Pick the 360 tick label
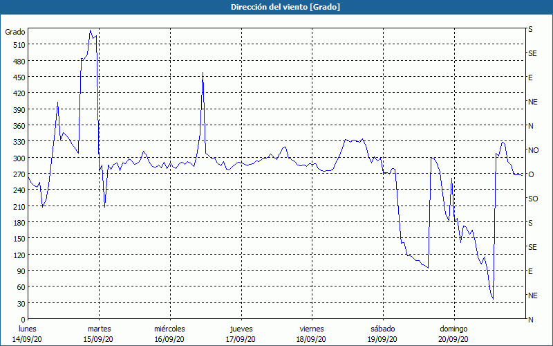Viewport: 553px width, 346px height. [19, 126]
